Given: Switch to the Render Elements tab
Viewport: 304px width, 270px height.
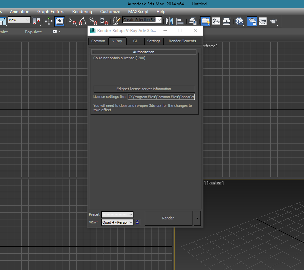Looking at the screenshot, I should click(182, 41).
